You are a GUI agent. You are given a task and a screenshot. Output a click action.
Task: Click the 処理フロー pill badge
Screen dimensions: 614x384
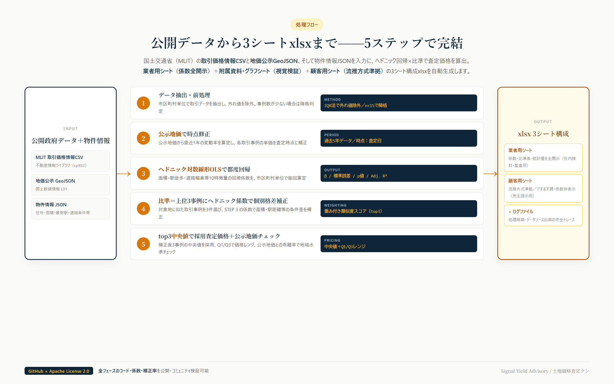point(307,25)
